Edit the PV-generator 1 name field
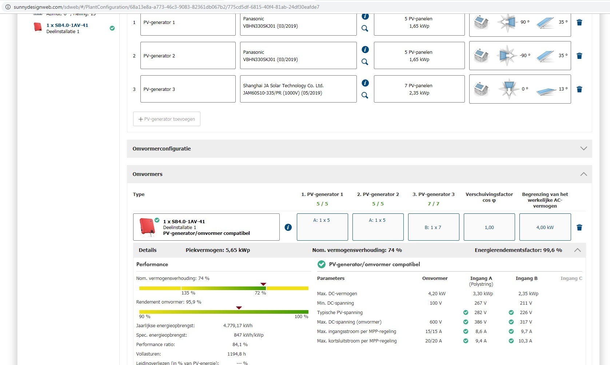This screenshot has width=610, height=365. (x=188, y=23)
